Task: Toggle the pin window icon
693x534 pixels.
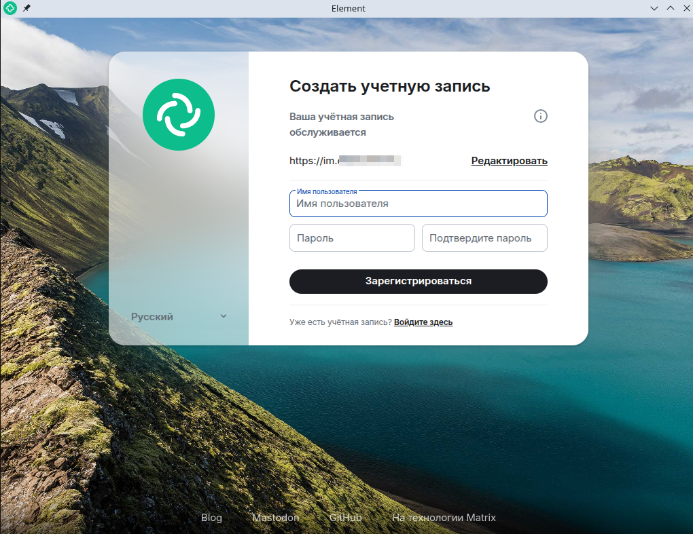Action: [26, 8]
